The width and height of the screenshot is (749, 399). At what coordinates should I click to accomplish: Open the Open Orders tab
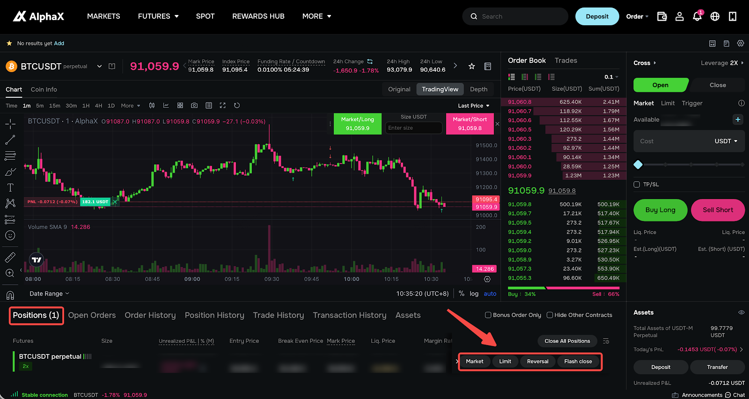pos(92,315)
